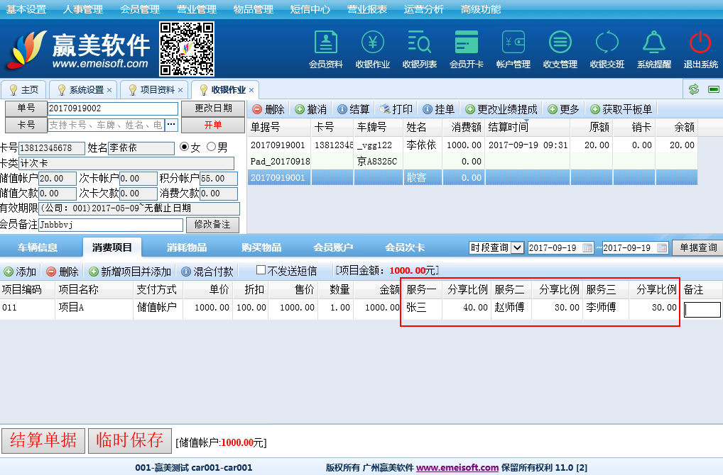Image resolution: width=723 pixels, height=475 pixels.
Task: Visit the www.emeisoft.com footer link
Action: tap(457, 468)
